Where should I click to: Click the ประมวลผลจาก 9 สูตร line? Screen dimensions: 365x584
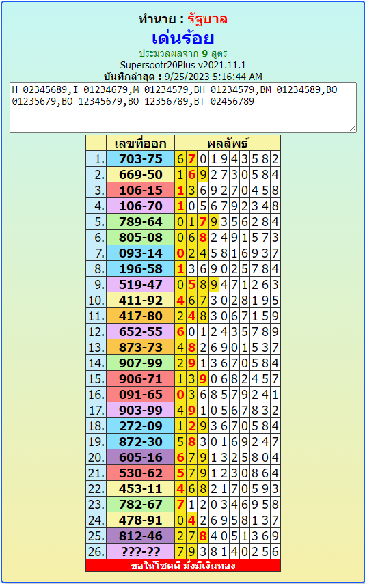(182, 53)
